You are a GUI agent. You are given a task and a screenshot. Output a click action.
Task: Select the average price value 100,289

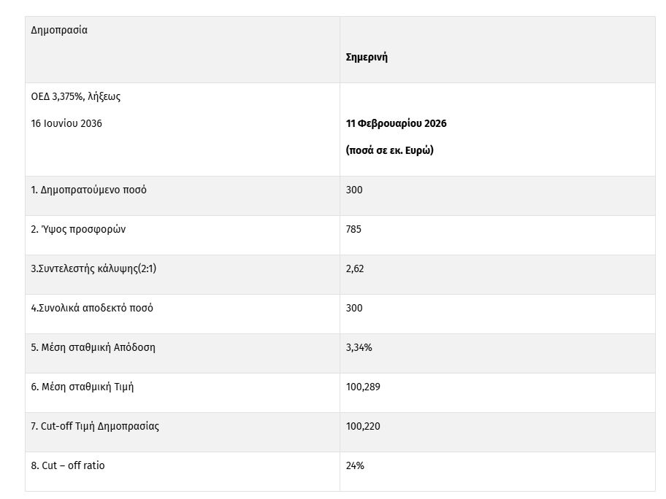coord(363,387)
